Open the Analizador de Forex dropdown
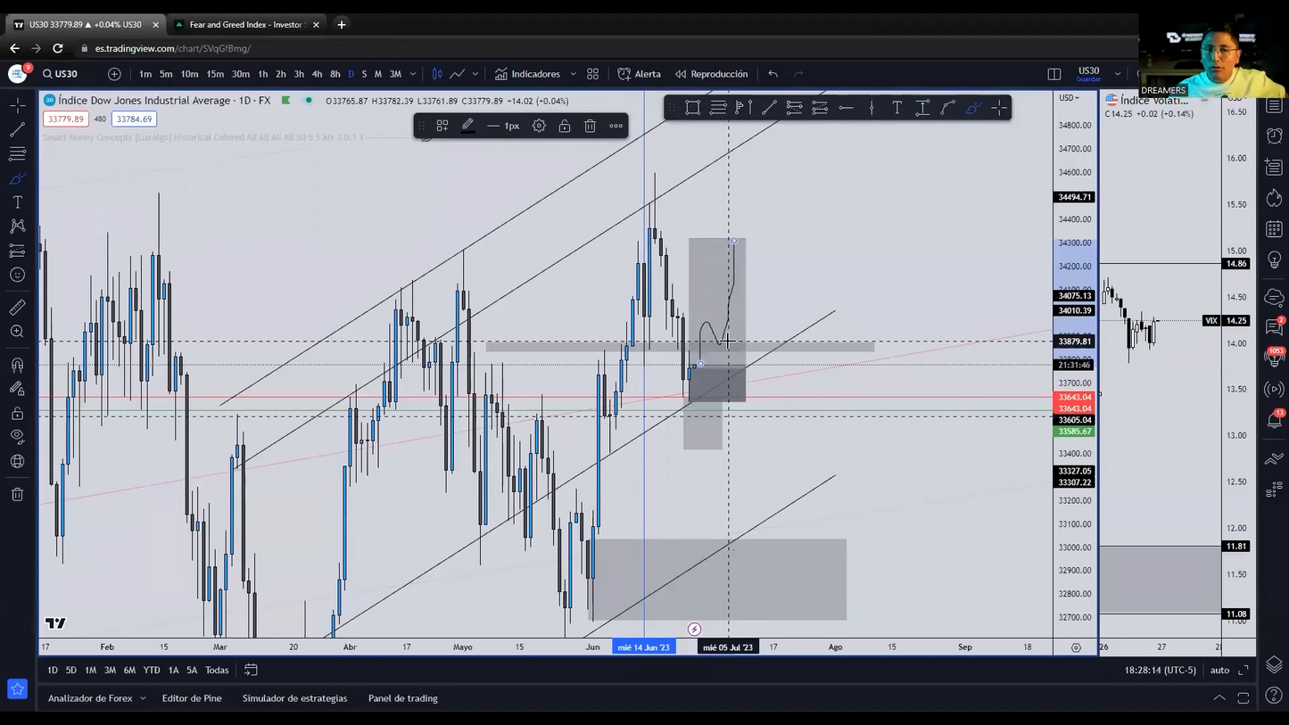Screen dimensions: 1289x725 [96, 698]
